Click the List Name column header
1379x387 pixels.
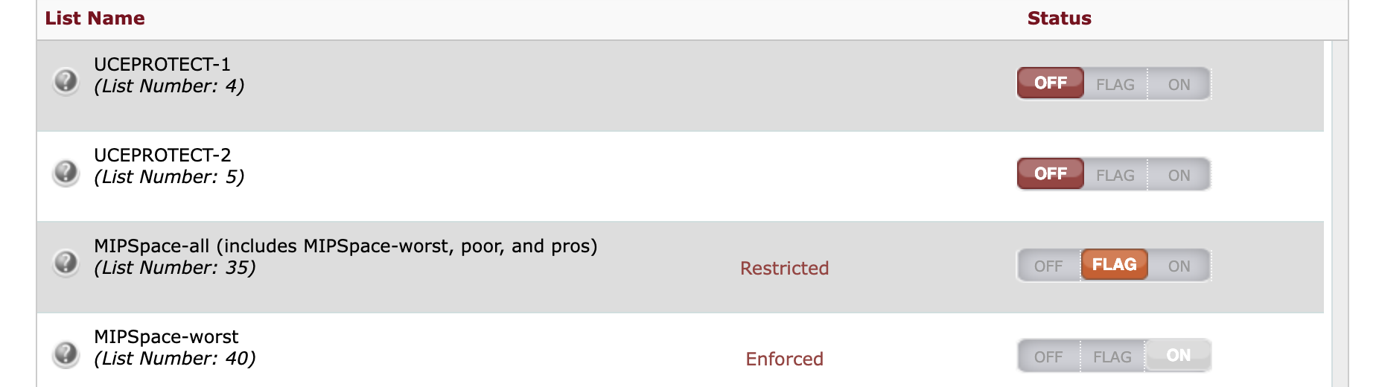tap(95, 19)
